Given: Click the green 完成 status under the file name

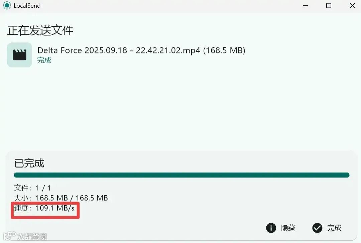Looking at the screenshot, I should pos(44,60).
